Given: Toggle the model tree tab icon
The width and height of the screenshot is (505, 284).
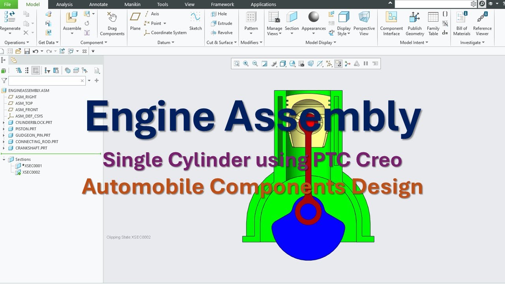Looking at the screenshot, I should click(x=3, y=60).
